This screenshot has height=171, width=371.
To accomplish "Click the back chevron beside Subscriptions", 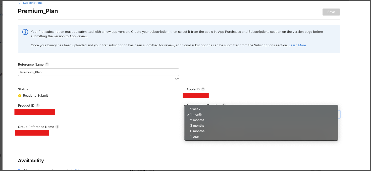I will [19, 3].
